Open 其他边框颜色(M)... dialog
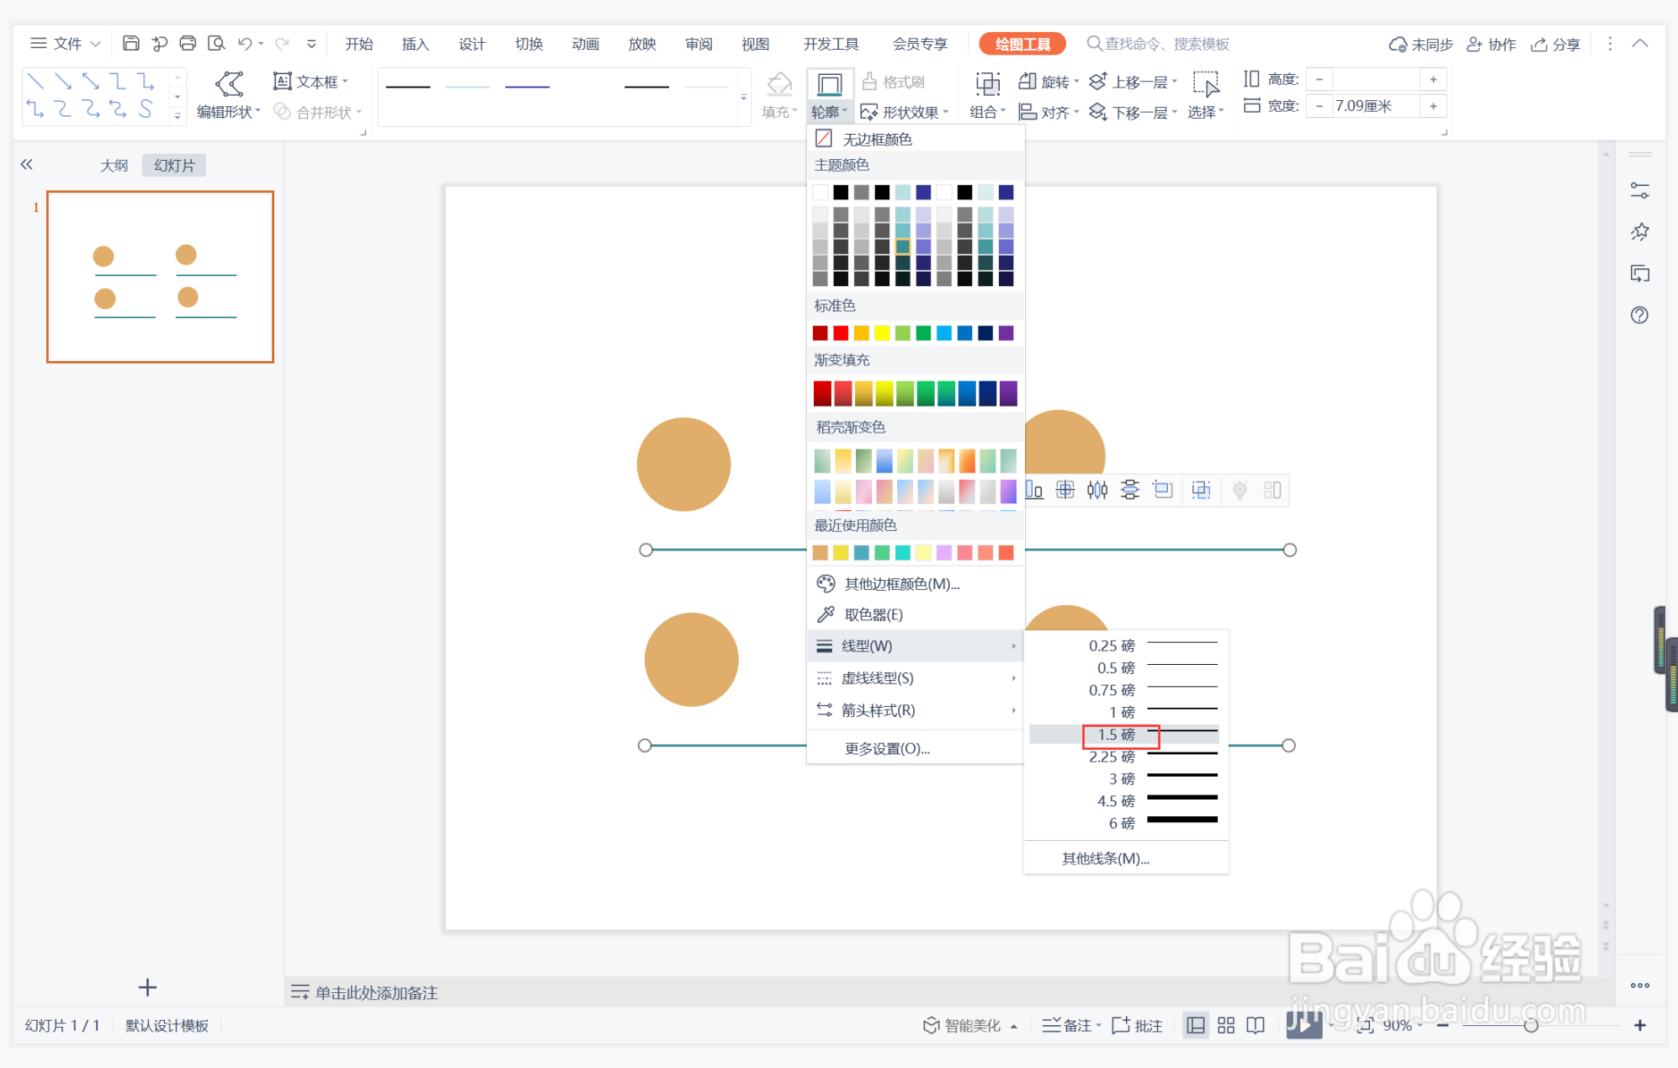Screen dimensions: 1678x1068 pyautogui.click(x=916, y=583)
